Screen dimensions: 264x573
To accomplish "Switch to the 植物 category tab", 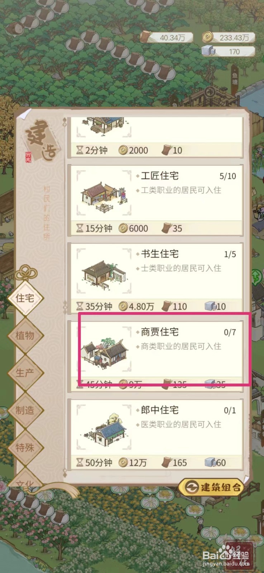I will pos(25,336).
